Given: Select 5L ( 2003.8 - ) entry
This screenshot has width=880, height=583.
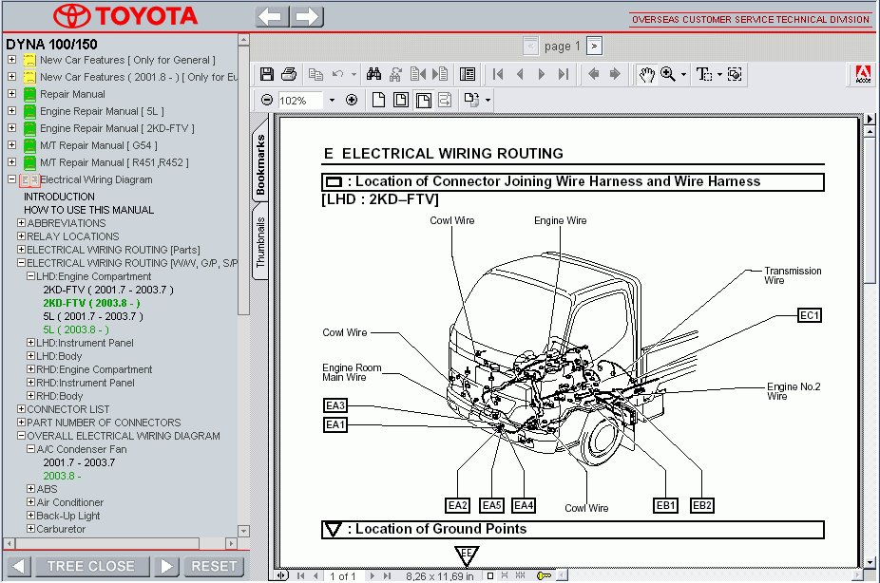Looking at the screenshot, I should (76, 329).
